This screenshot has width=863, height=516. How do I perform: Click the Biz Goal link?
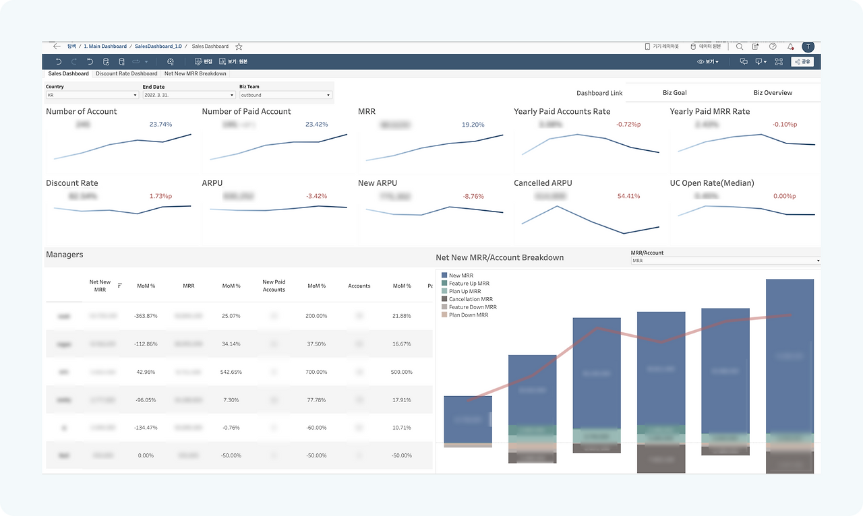675,92
